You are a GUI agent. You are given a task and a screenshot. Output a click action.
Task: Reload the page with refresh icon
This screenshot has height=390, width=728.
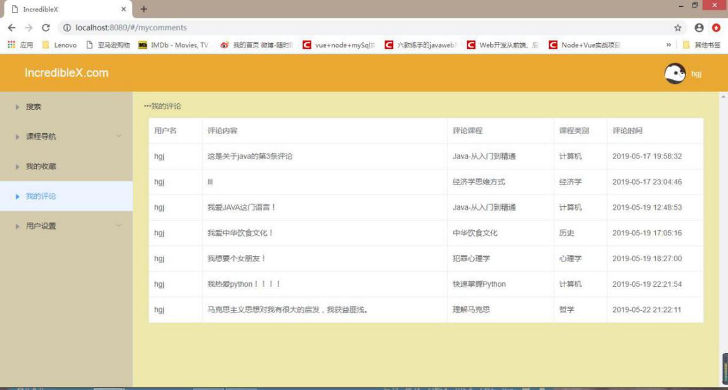point(46,28)
